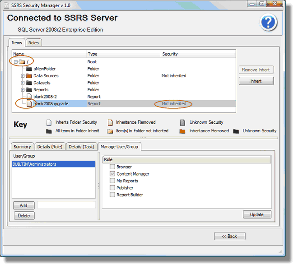Click the Inherit button

[x=256, y=81]
